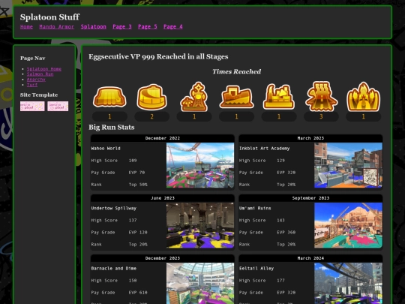Image resolution: width=405 pixels, height=304 pixels.
Task: Open the Page 4 link
Action: pos(172,26)
